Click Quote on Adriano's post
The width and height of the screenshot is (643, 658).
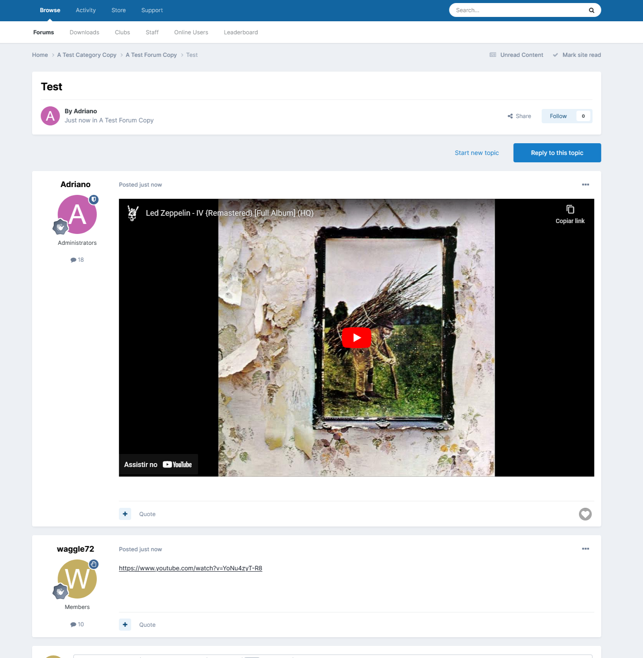tap(147, 514)
